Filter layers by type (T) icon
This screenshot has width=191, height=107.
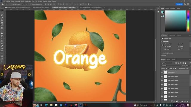tap(181, 63)
